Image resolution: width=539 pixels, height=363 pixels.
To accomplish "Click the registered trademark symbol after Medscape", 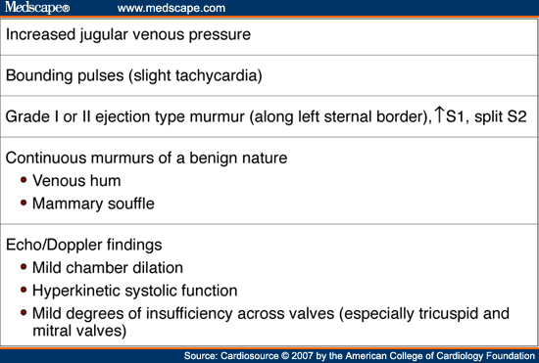I will pos(66,8).
